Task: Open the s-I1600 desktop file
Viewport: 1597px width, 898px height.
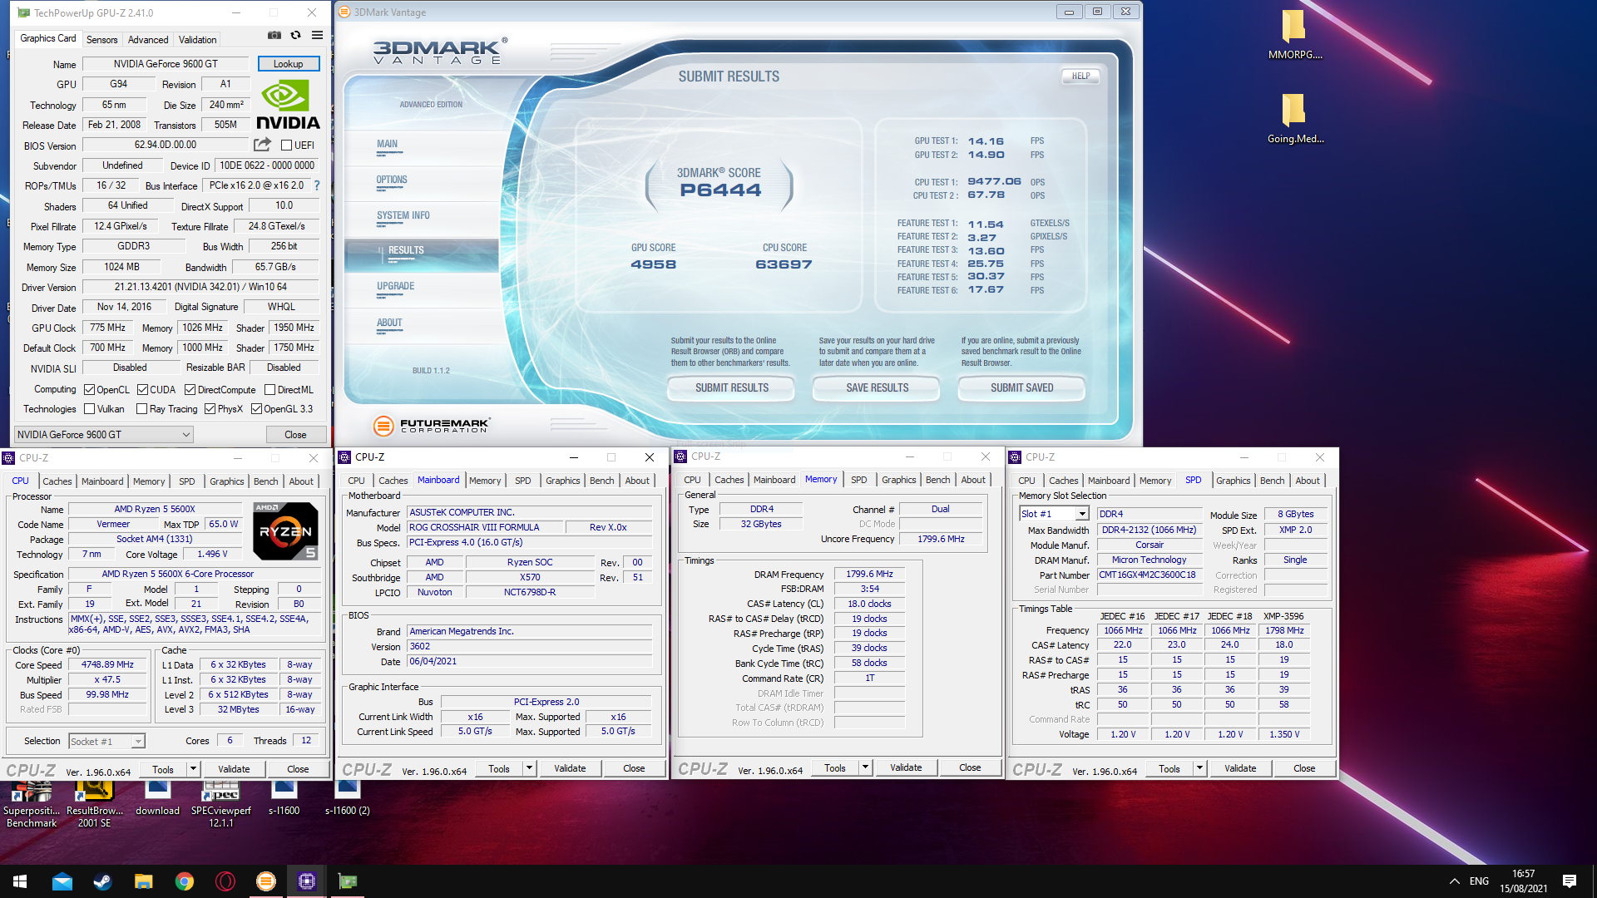Action: [284, 799]
